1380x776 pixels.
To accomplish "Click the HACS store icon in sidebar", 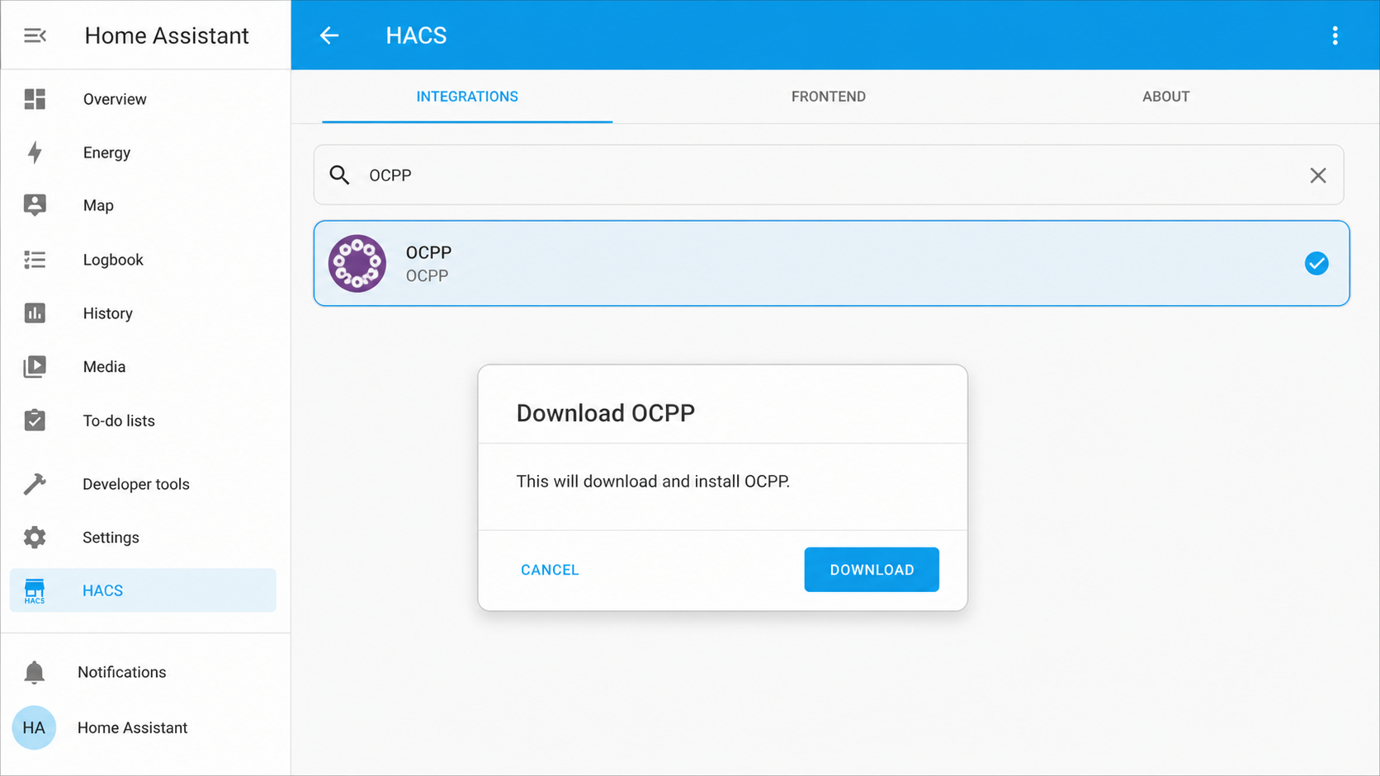I will (35, 590).
